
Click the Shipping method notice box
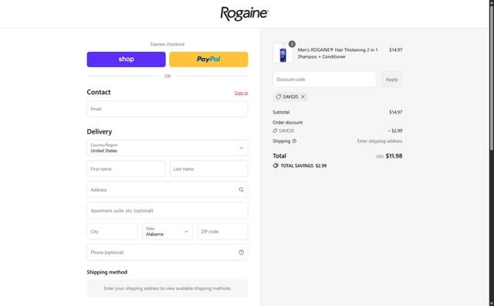click(x=167, y=288)
